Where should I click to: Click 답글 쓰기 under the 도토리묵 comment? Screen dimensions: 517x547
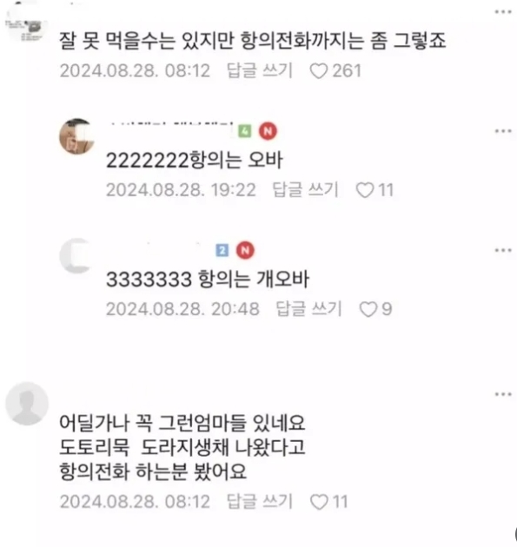[260, 502]
